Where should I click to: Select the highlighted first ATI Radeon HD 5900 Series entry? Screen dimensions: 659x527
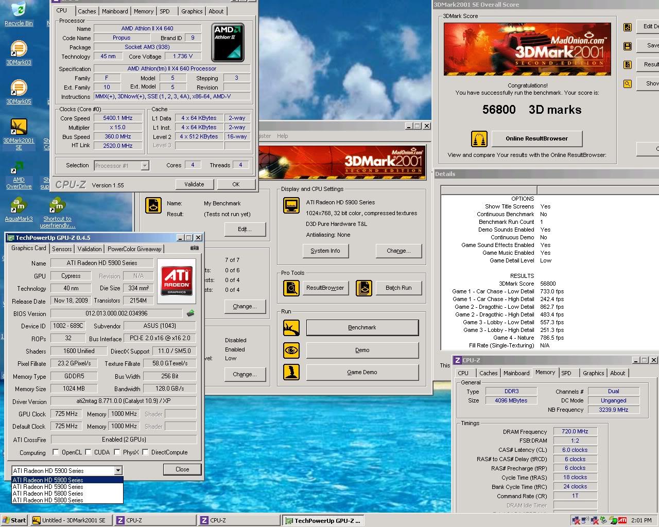(67, 480)
